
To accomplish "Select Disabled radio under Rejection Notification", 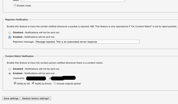I will pos(10,33).
